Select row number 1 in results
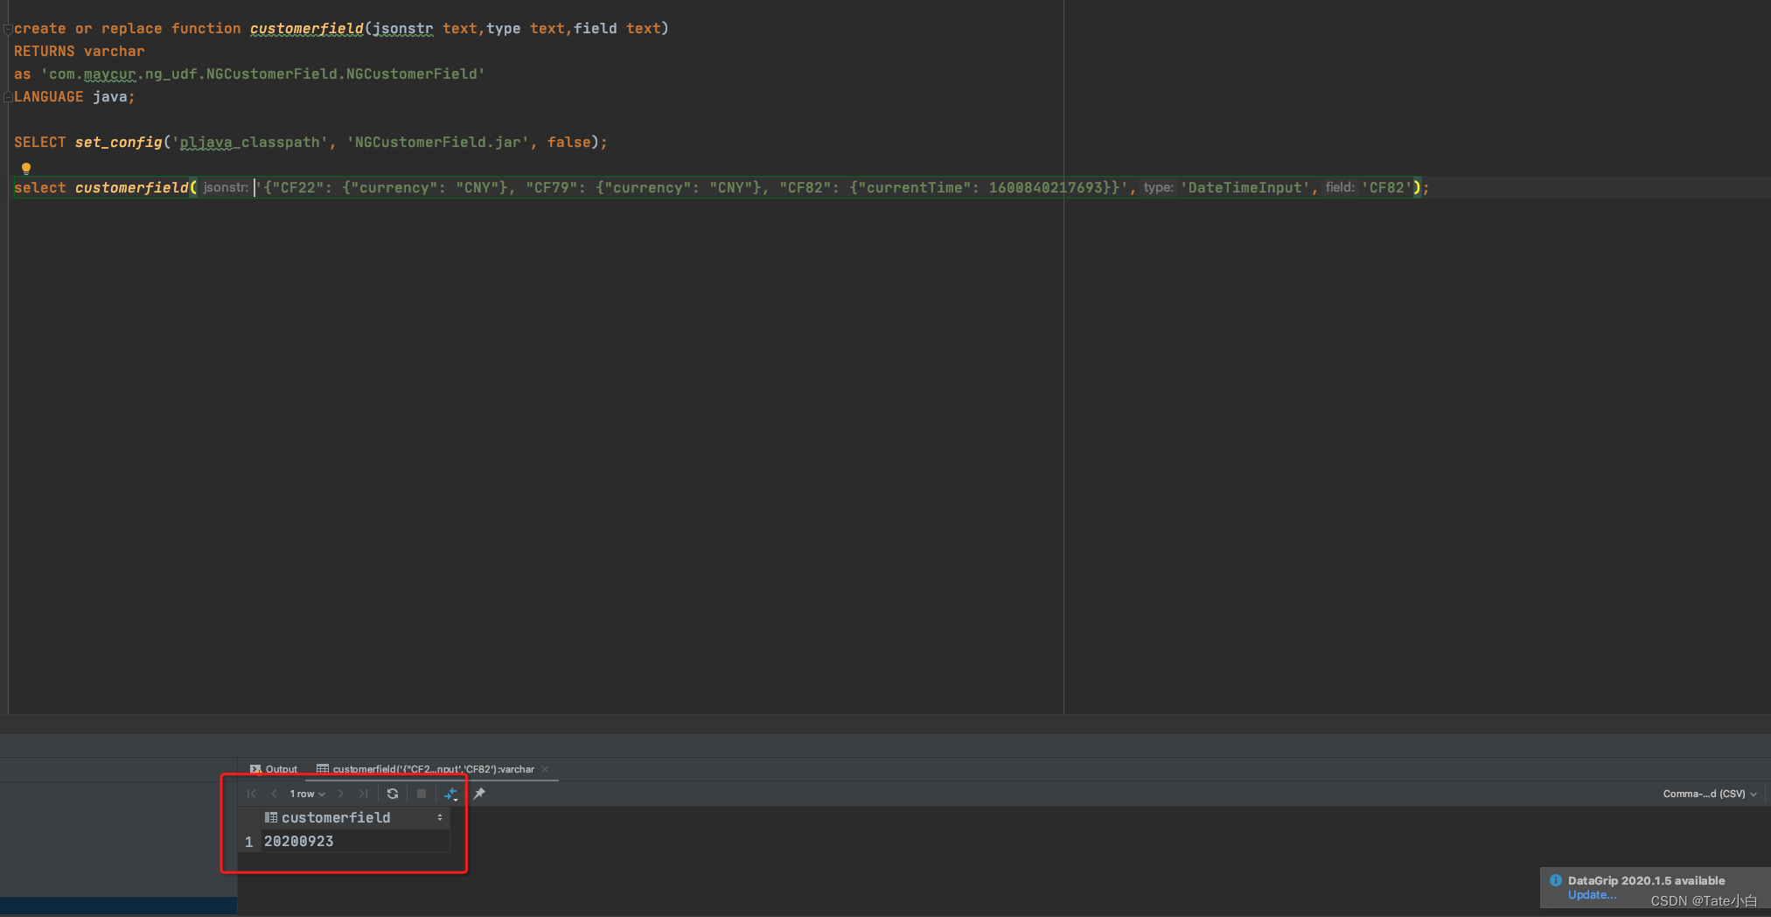 249,842
